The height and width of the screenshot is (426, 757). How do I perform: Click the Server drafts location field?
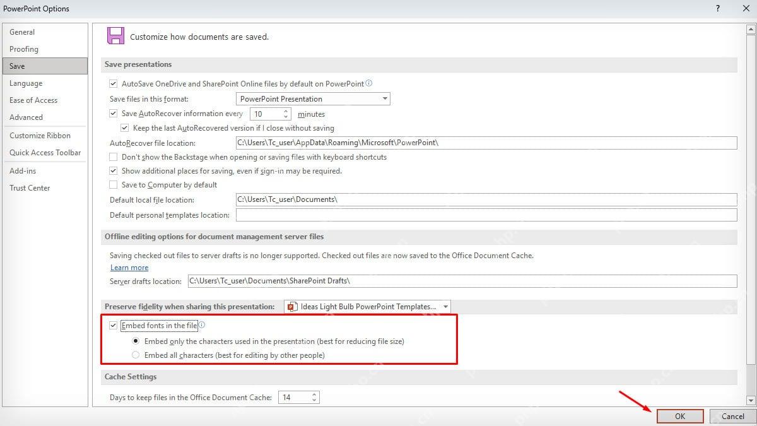coord(462,281)
